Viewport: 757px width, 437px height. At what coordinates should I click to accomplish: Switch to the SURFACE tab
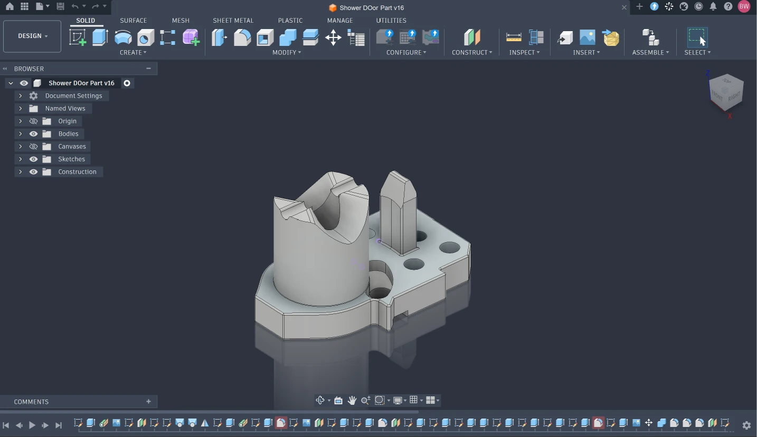(x=134, y=21)
